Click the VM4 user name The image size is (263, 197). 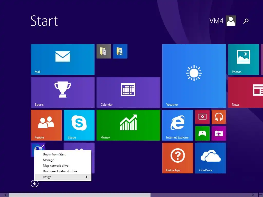click(216, 21)
